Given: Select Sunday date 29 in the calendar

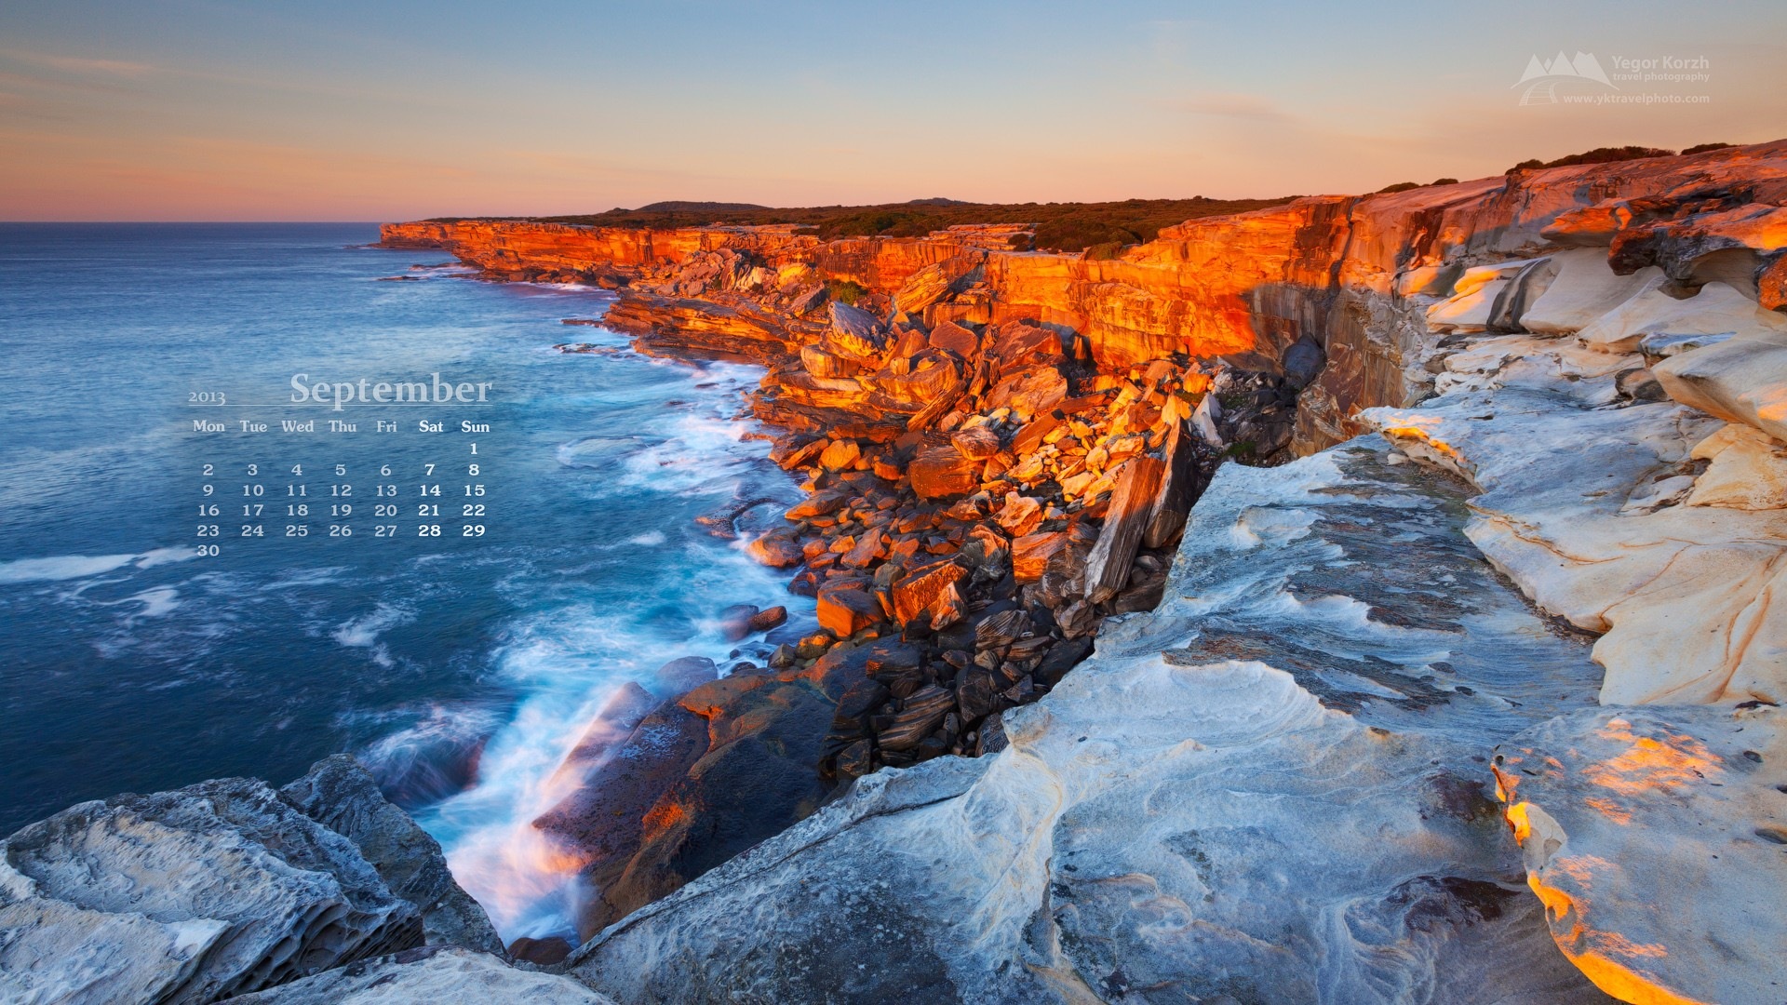Looking at the screenshot, I should pyautogui.click(x=474, y=531).
